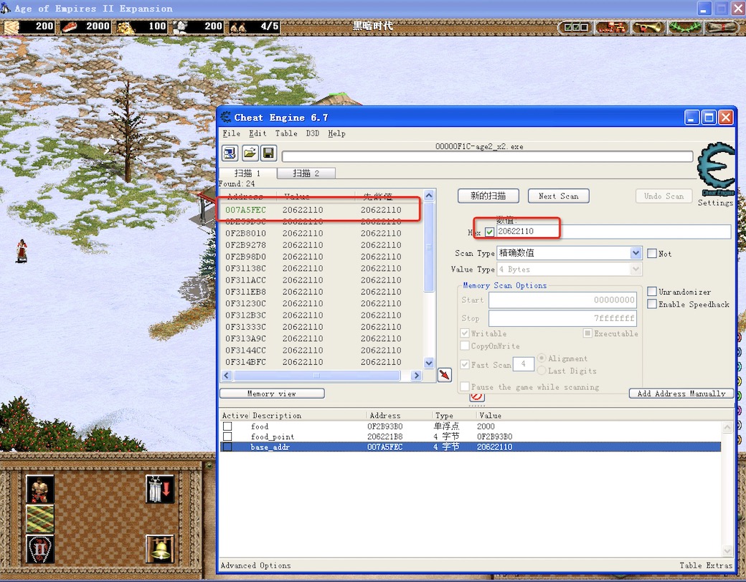746x582 pixels.
Task: Click the red circle clear-list icon
Action: tap(477, 396)
